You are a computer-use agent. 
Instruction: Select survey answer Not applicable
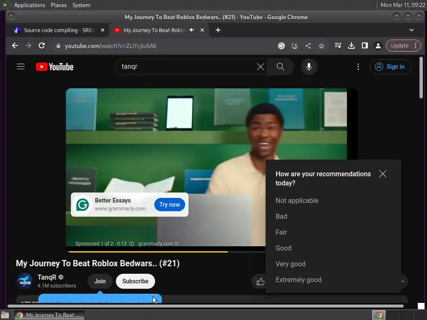click(297, 200)
